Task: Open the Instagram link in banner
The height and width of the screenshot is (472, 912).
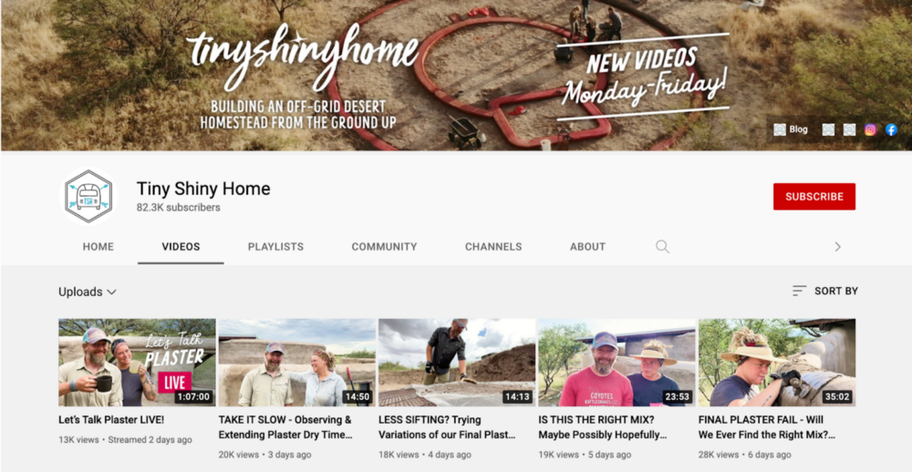Action: pyautogui.click(x=870, y=129)
